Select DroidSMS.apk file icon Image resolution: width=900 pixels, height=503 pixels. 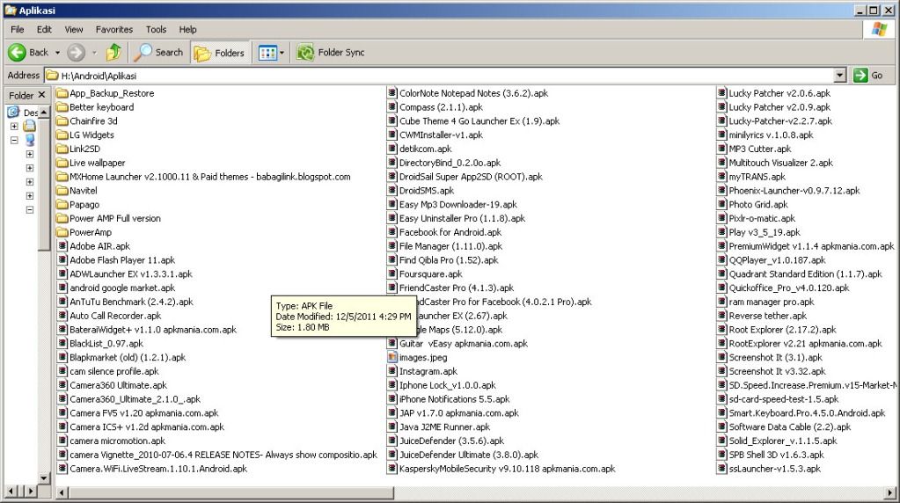pyautogui.click(x=392, y=191)
